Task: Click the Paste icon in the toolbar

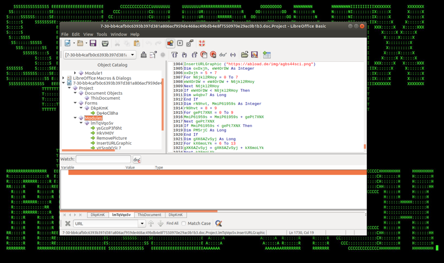Action: click(137, 43)
